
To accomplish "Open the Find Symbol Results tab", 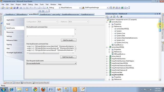I will 41,83.
